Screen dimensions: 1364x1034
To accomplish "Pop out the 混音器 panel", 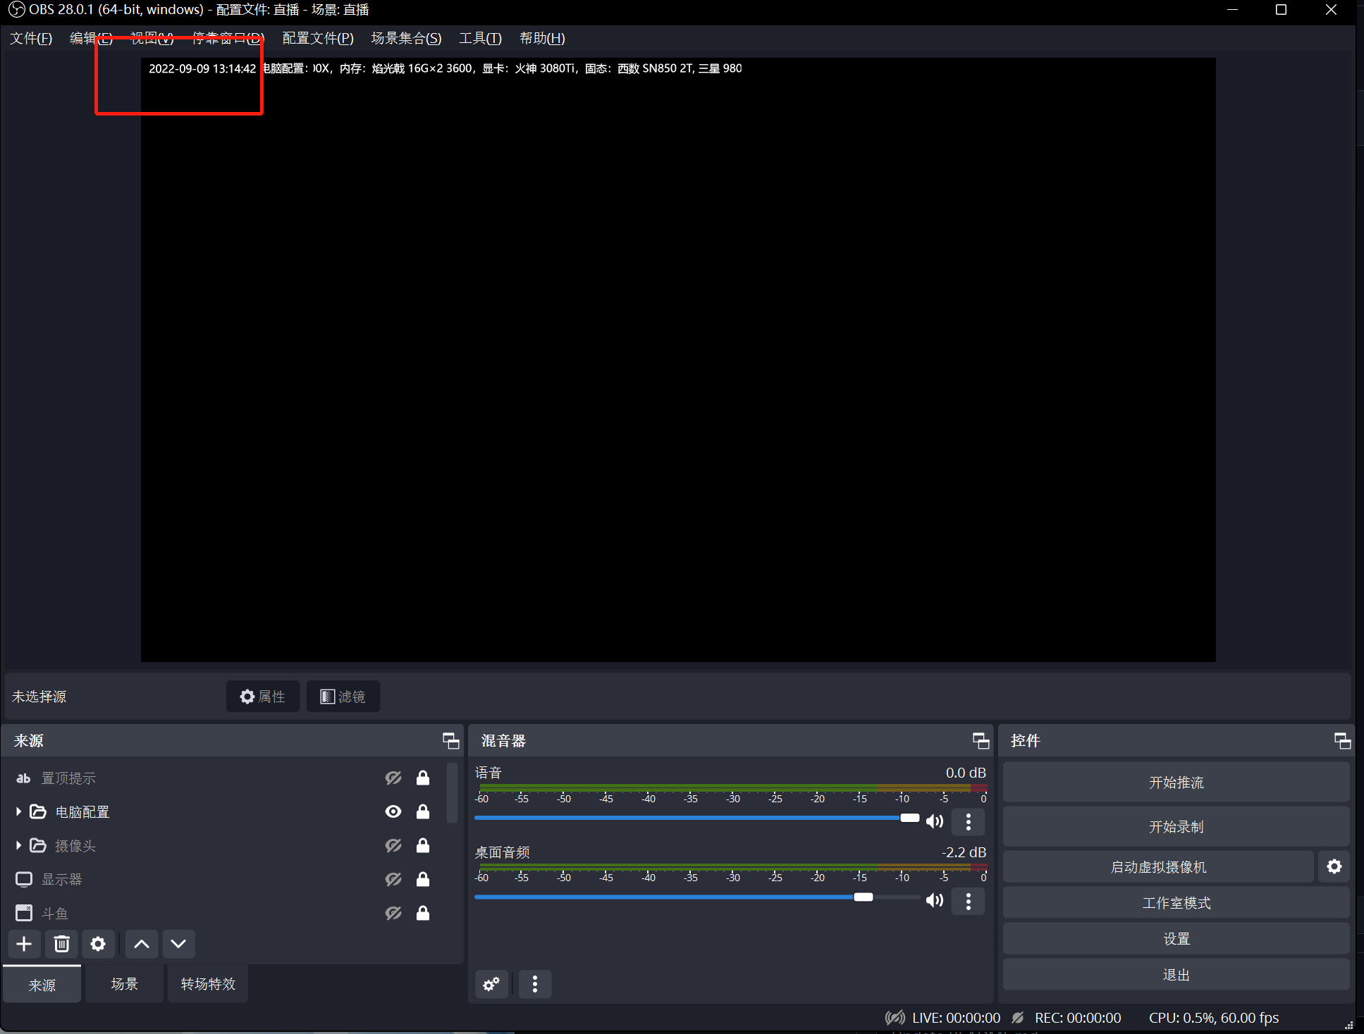I will [x=980, y=740].
